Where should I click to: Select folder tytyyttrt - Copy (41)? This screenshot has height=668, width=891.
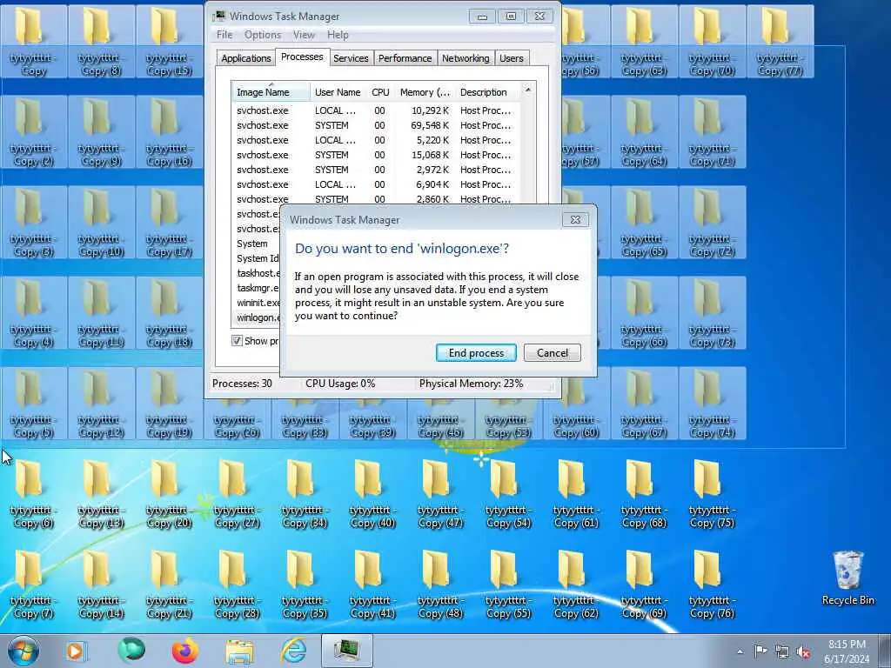click(372, 585)
